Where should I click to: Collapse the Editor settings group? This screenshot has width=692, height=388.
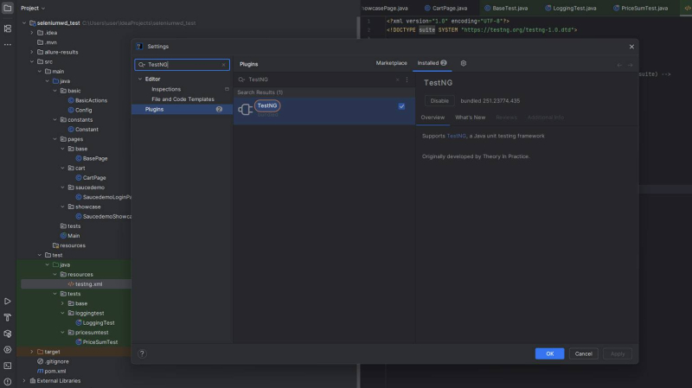point(140,79)
